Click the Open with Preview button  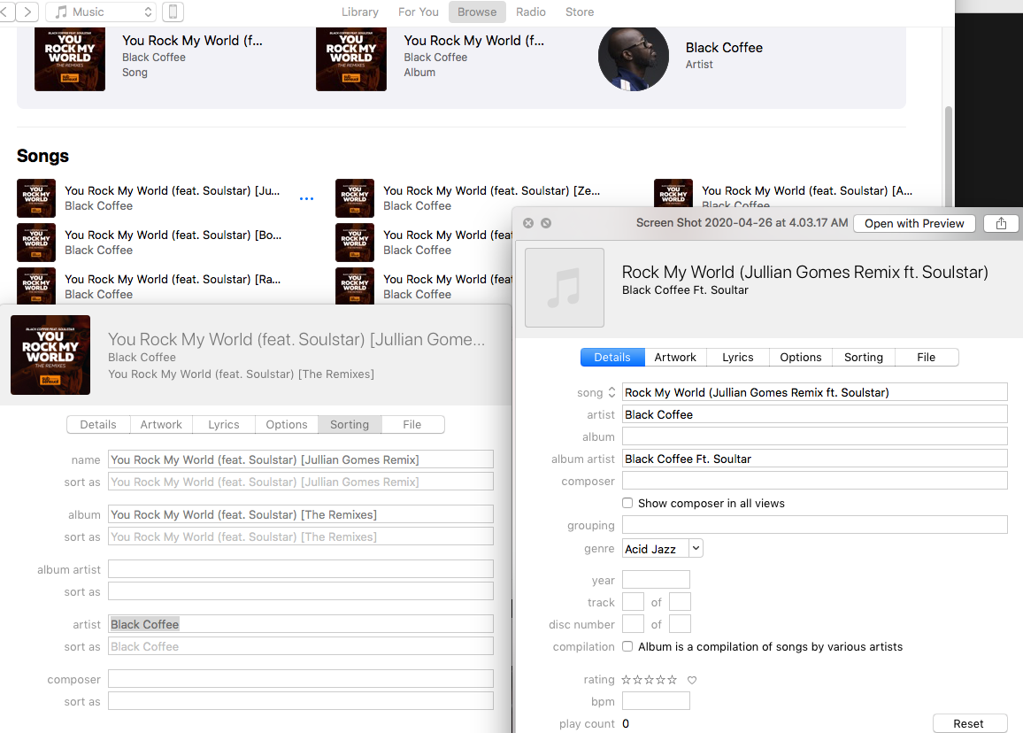[914, 223]
